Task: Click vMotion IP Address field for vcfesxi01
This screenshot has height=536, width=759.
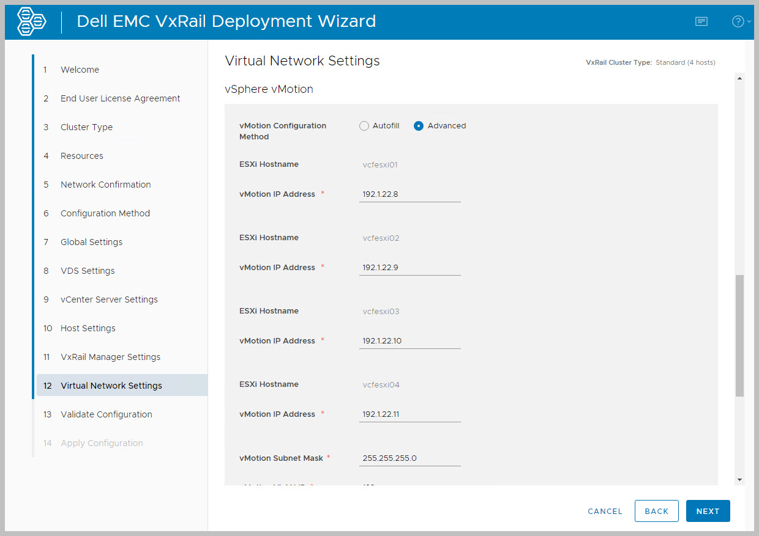Action: 409,194
